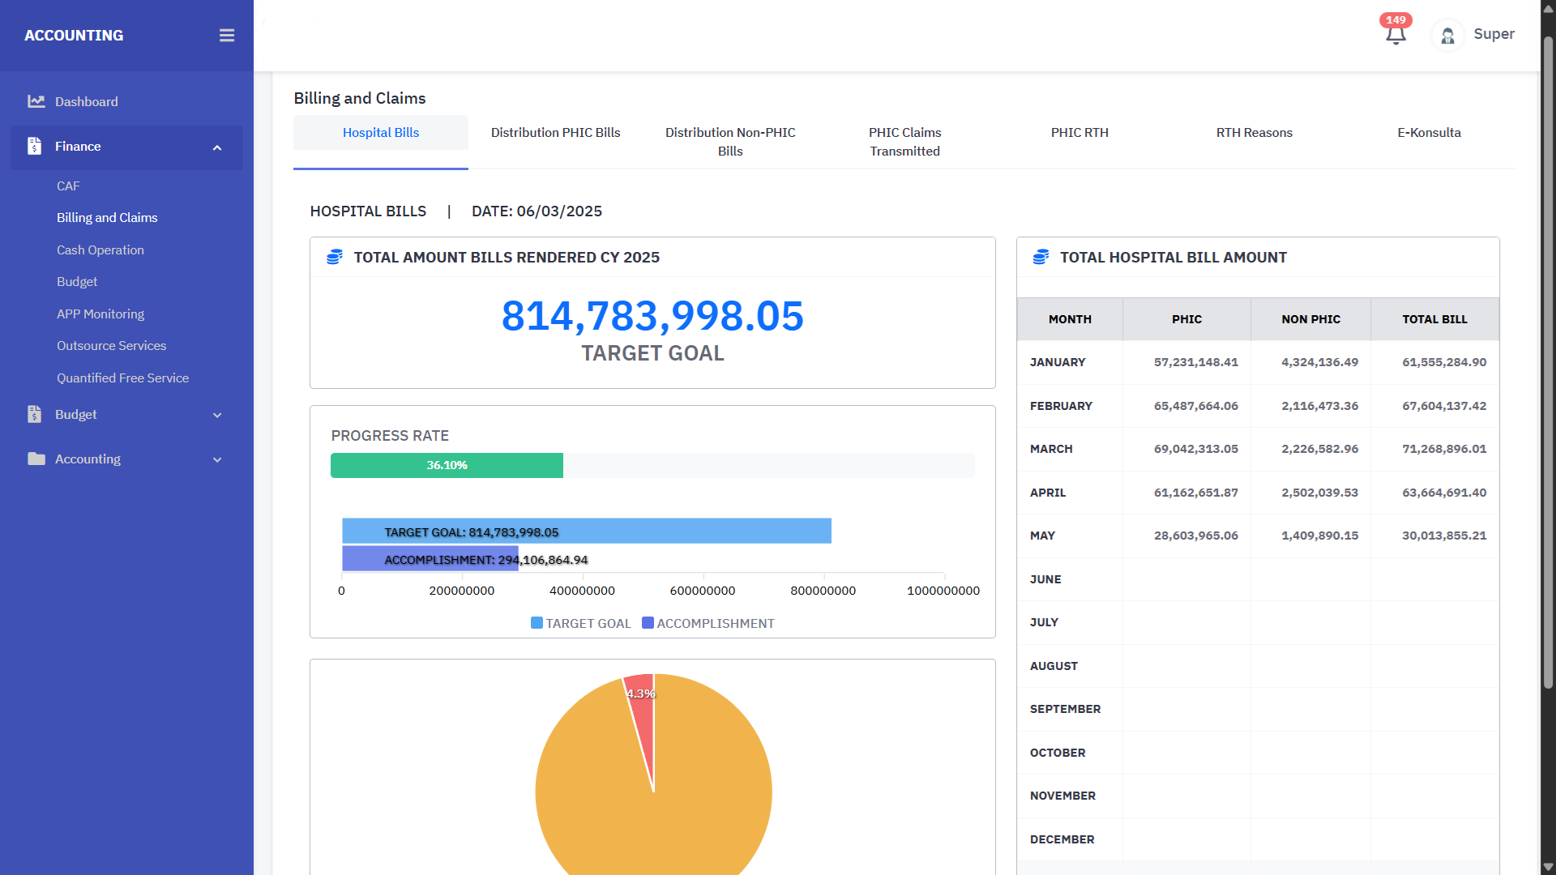
Task: Open Cash Operation sidebar link
Action: pos(100,250)
